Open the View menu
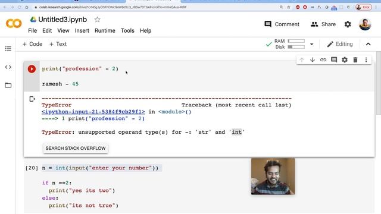Image resolution: width=381 pixels, height=214 pixels. [63, 30]
